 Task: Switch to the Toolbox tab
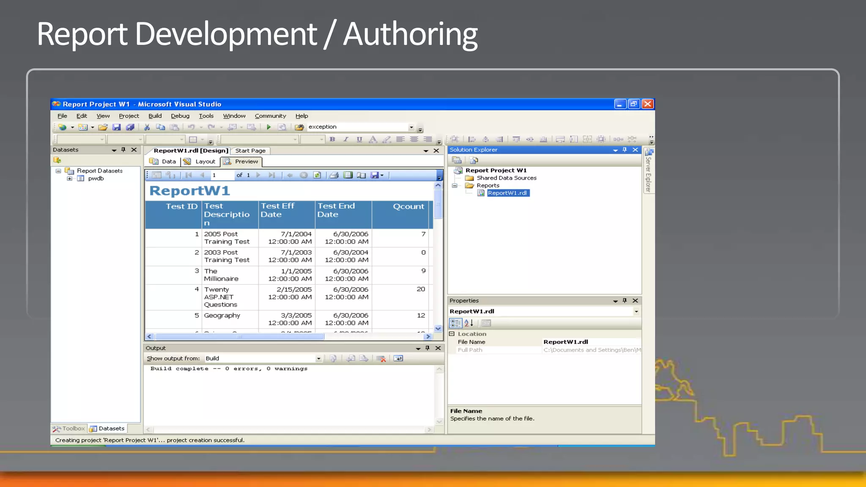[69, 429]
